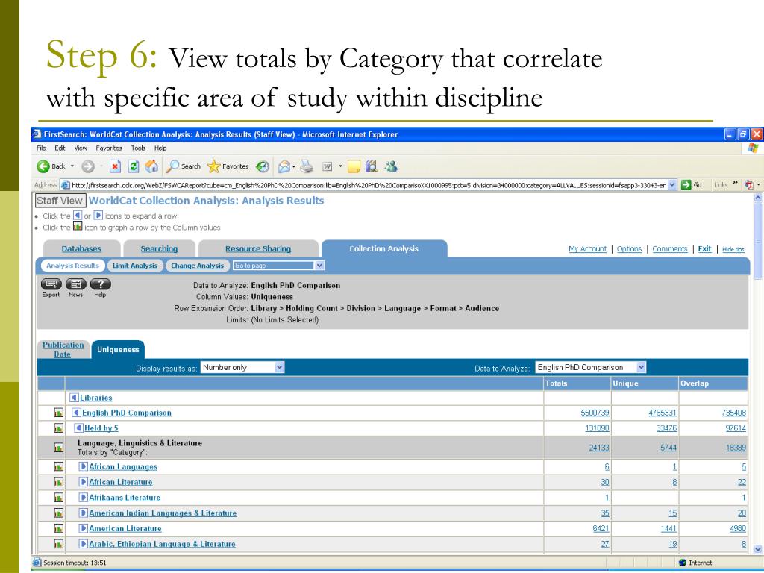This screenshot has width=764, height=573.
Task: Click Analysis Results button
Action: tap(72, 266)
